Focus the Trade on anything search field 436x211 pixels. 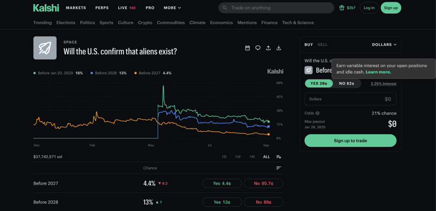click(276, 8)
